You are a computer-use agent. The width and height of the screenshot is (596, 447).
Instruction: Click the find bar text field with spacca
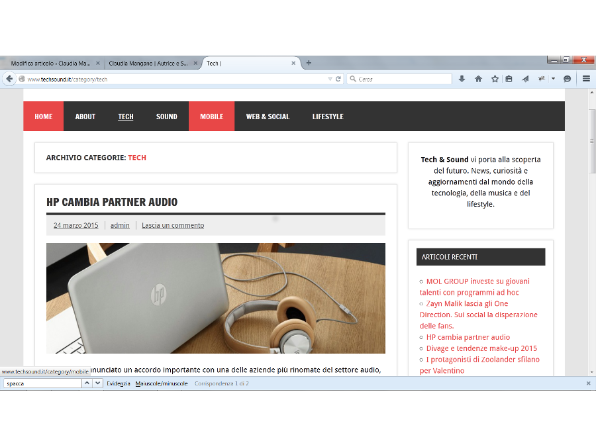tap(42, 383)
